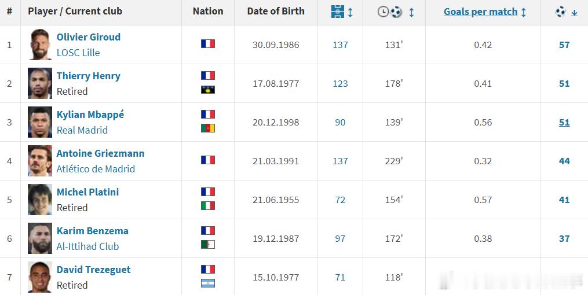Click the Italy flag beside Platini
The width and height of the screenshot is (588, 295).
(x=208, y=206)
